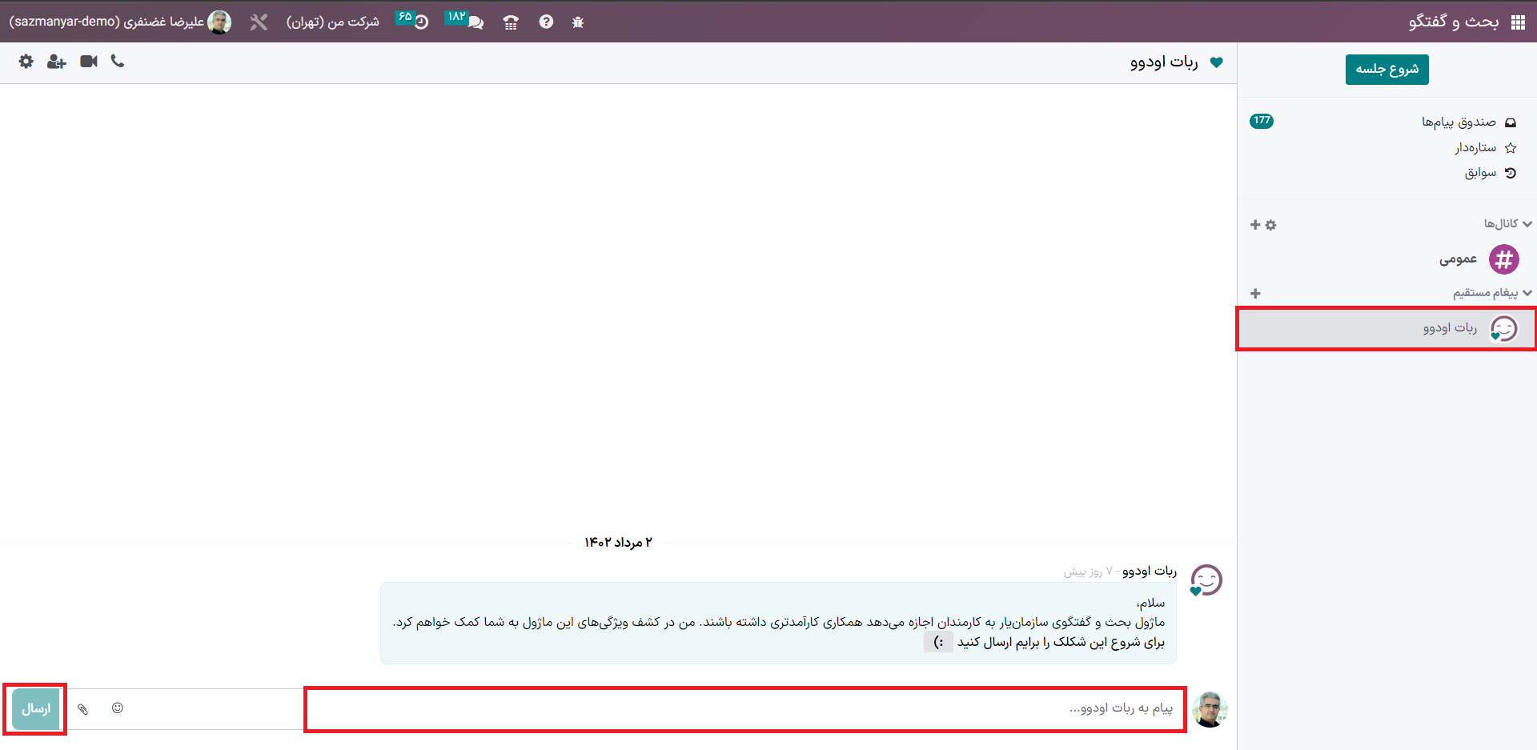Viewport: 1537px width, 750px height.
Task: Attach a file with paperclip icon
Action: pos(82,708)
